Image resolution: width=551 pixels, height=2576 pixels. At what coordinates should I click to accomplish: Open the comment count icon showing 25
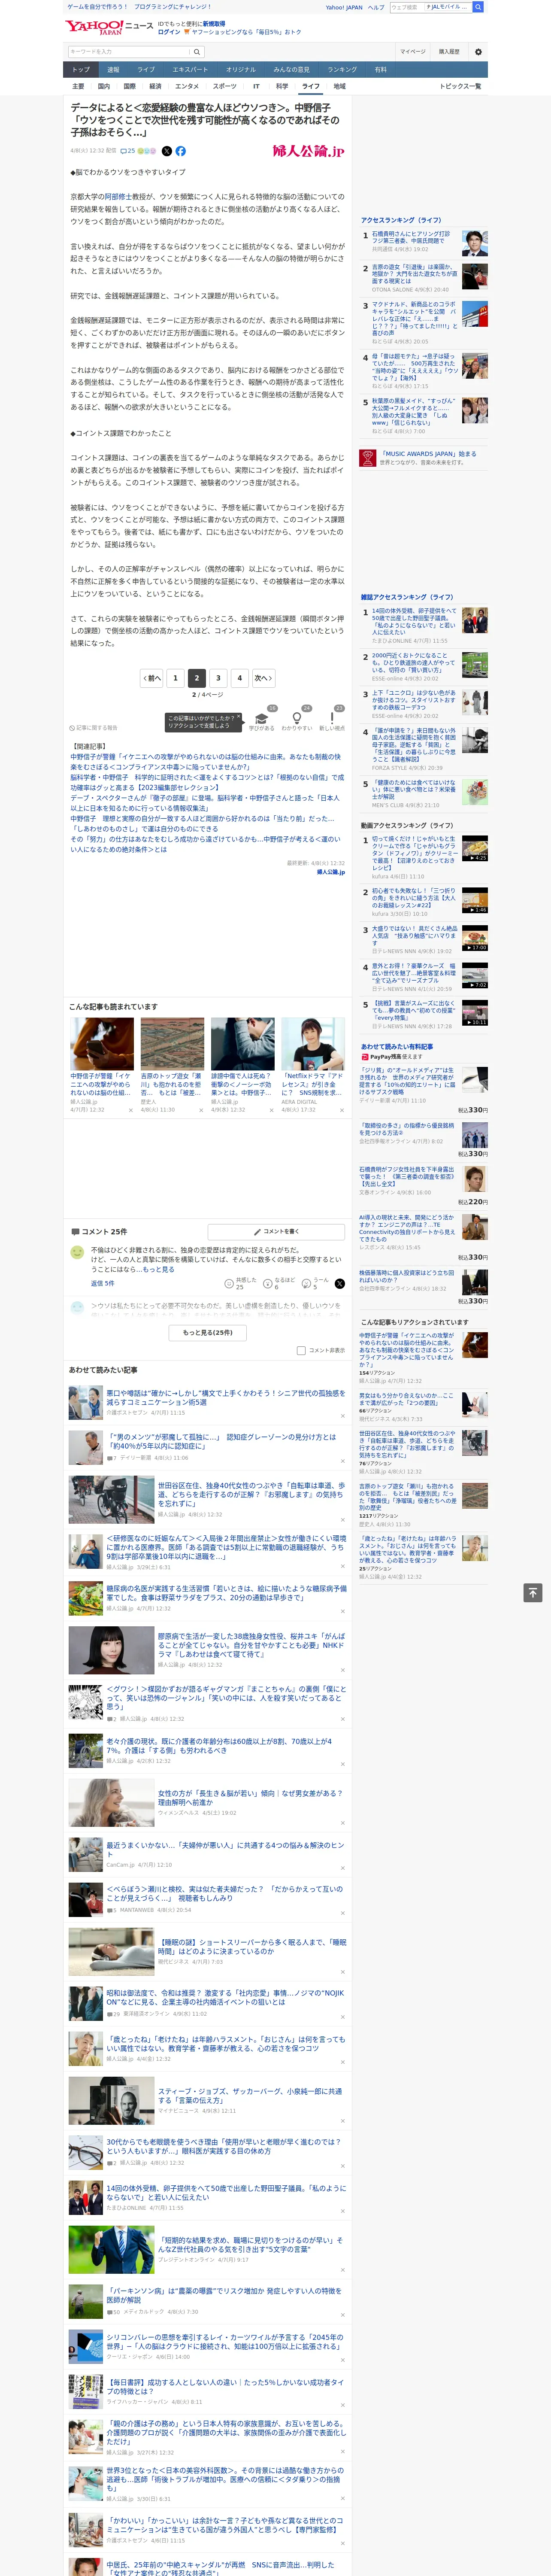click(x=128, y=151)
